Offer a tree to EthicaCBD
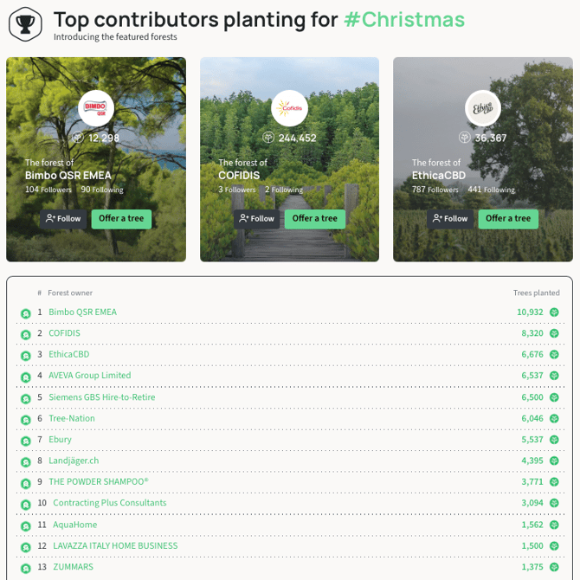Image resolution: width=580 pixels, height=580 pixels. tap(508, 219)
